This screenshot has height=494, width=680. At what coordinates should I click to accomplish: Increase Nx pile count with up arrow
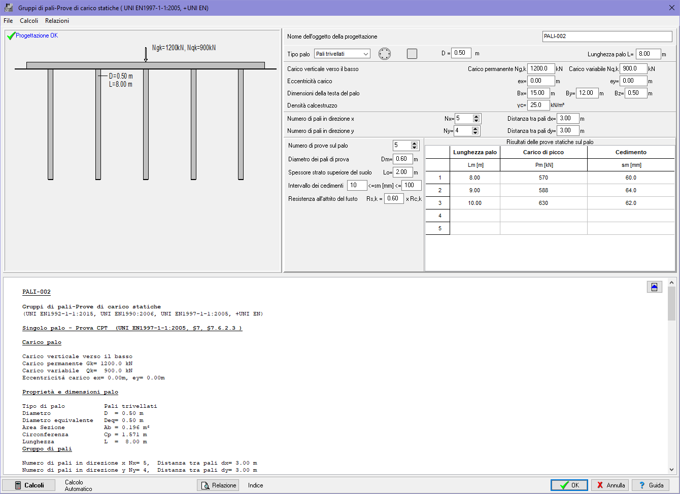click(476, 117)
